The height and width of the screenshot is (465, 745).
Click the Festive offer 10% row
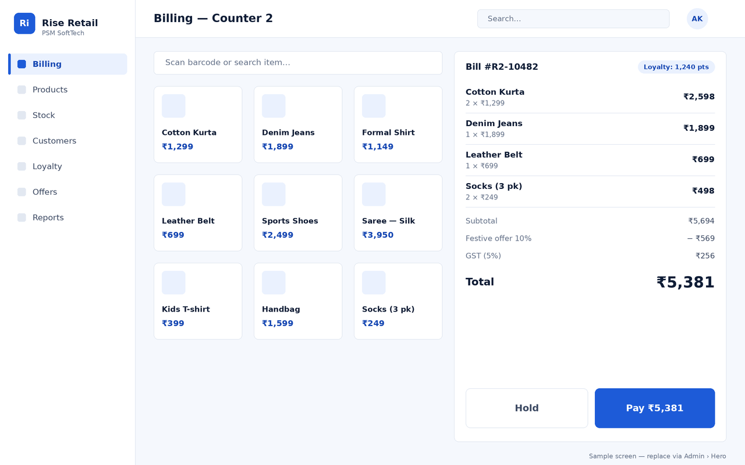590,238
